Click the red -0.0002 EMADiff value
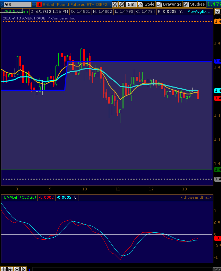Image resolution: width=221 pixels, height=271 pixels. pos(46,197)
